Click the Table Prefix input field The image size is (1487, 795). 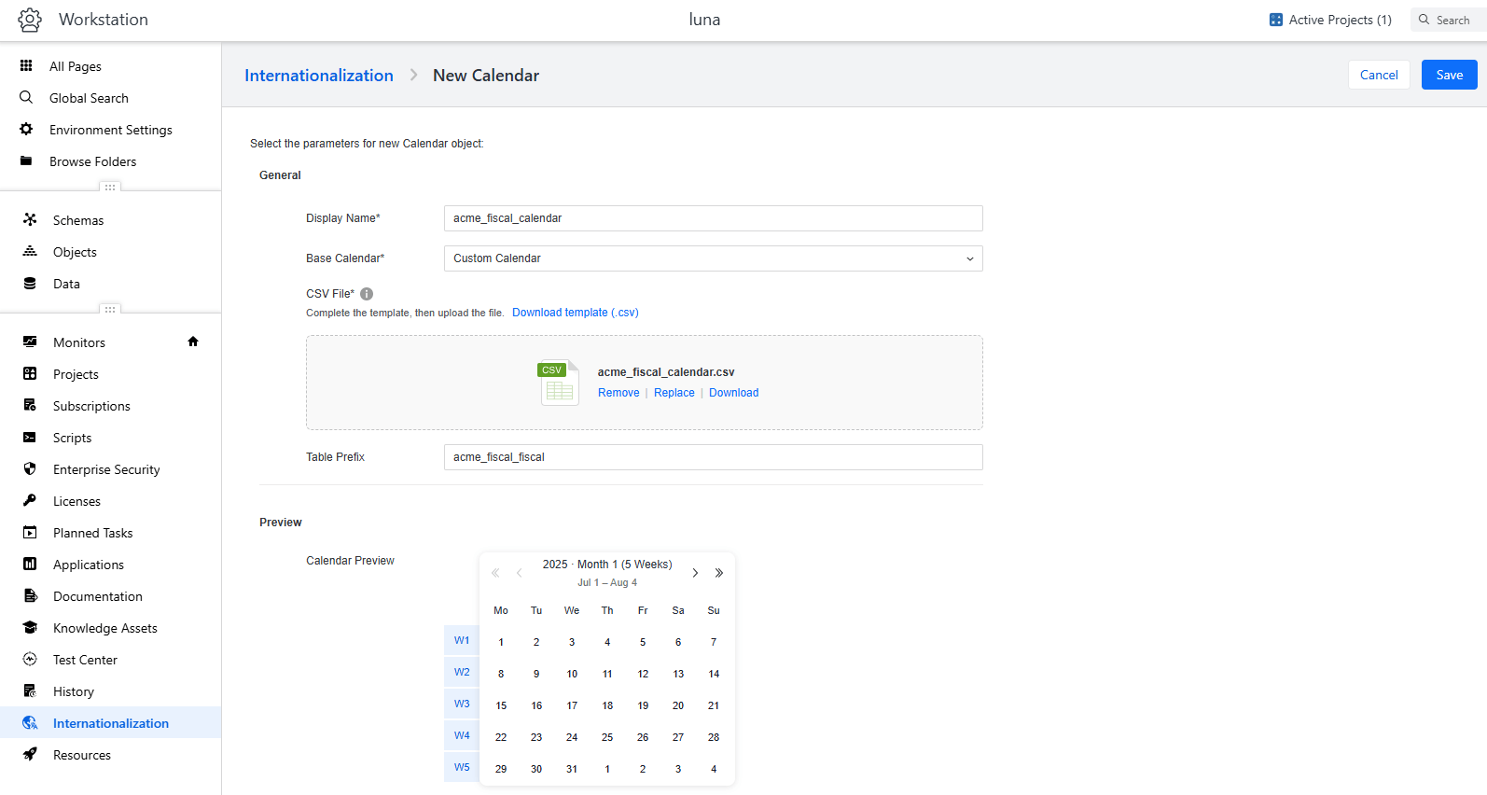(713, 457)
